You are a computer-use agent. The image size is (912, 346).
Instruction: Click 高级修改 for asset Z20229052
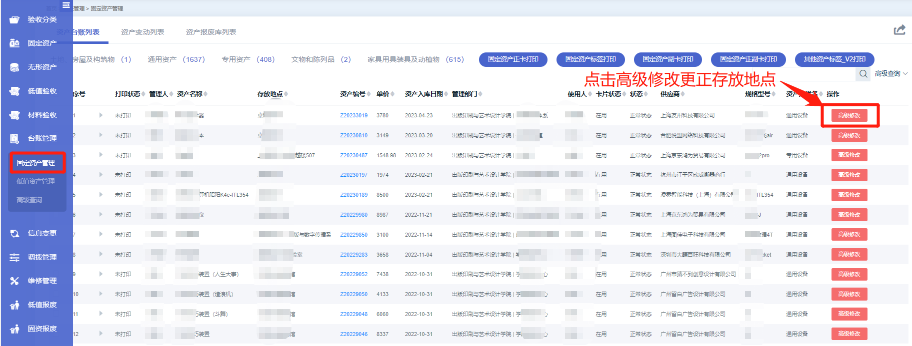[x=849, y=274]
